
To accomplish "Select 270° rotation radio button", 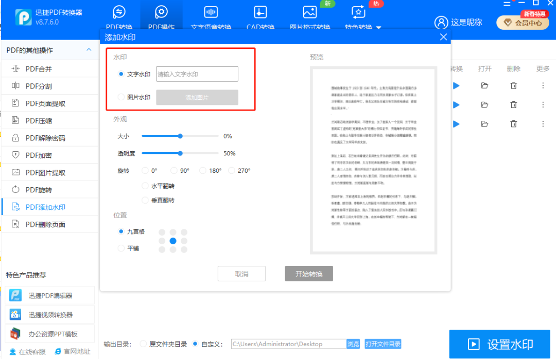I will pos(232,170).
